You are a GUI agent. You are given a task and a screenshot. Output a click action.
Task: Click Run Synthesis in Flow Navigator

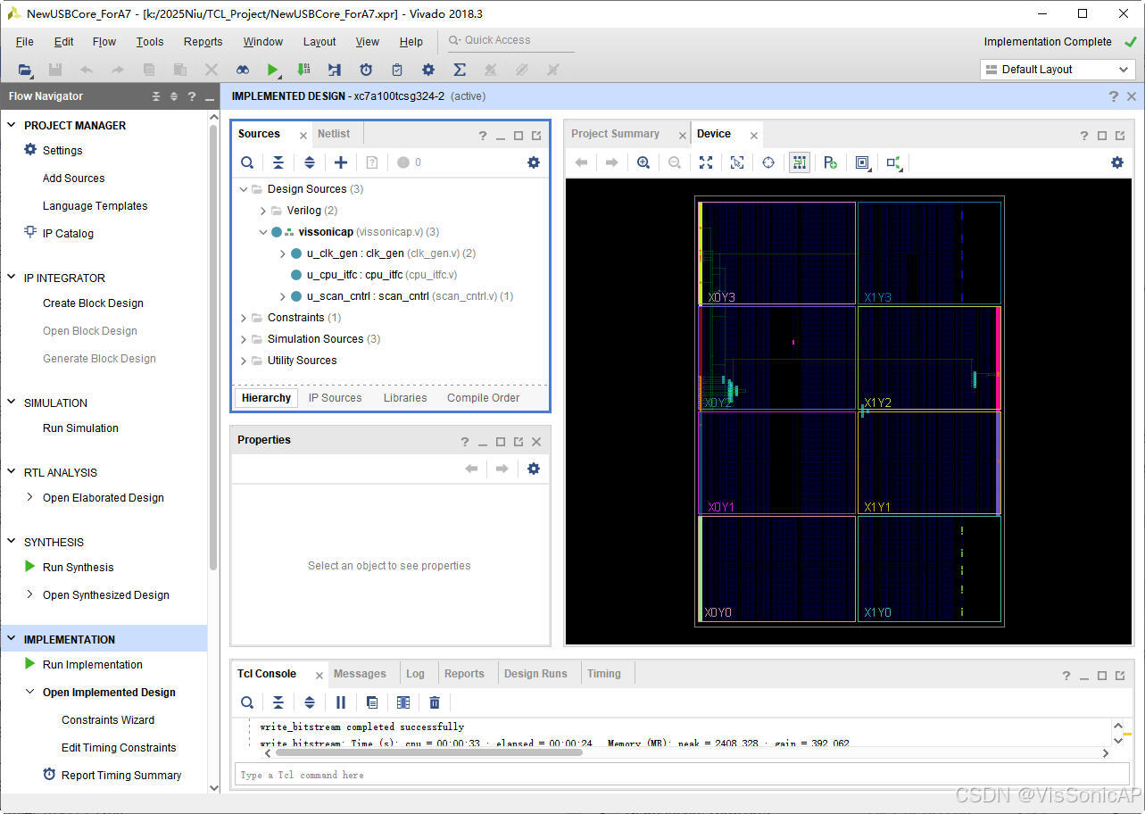point(79,567)
